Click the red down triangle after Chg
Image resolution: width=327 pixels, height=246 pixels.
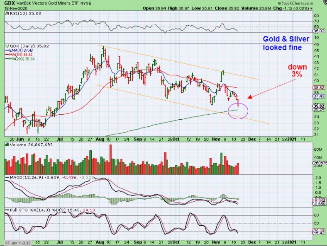(311, 9)
